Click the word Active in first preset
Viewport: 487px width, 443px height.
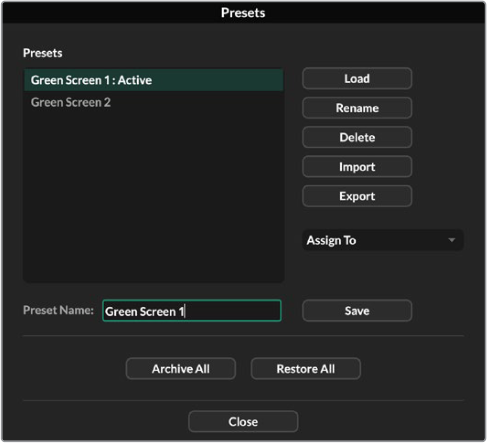point(135,81)
